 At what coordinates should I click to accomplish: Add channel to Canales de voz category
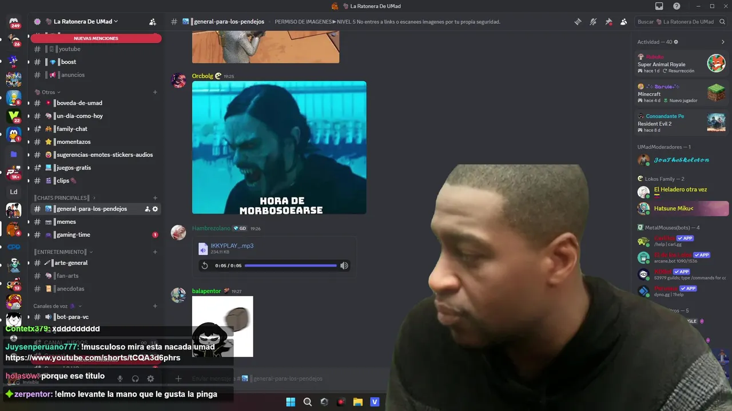pos(155,306)
